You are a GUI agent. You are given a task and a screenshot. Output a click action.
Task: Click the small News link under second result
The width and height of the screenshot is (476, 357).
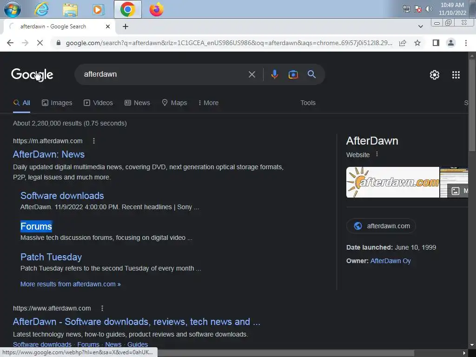coord(113,344)
